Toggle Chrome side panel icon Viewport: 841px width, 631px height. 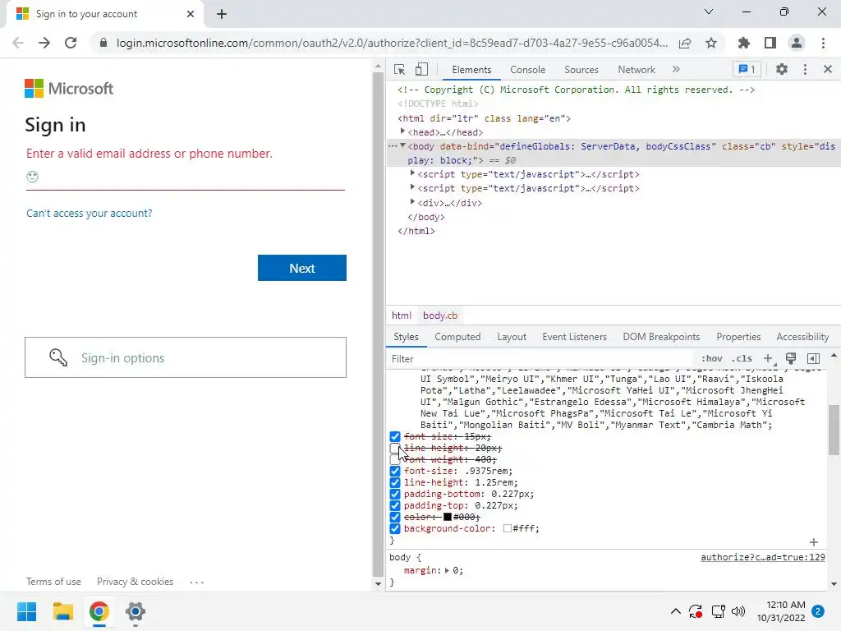pos(770,43)
